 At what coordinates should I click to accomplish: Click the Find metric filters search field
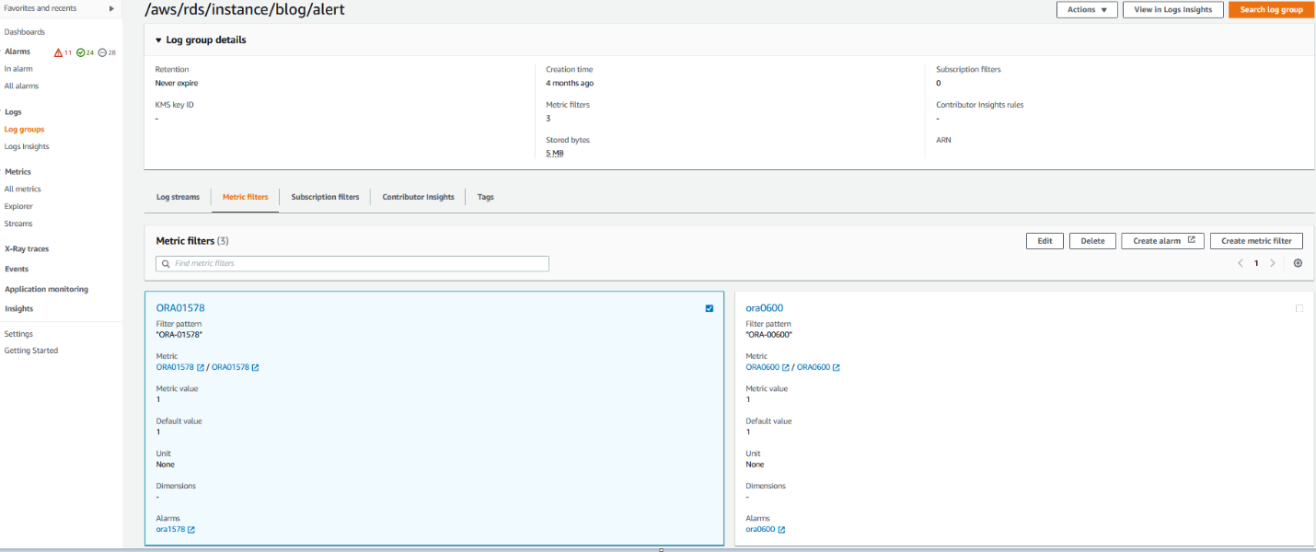pos(352,264)
